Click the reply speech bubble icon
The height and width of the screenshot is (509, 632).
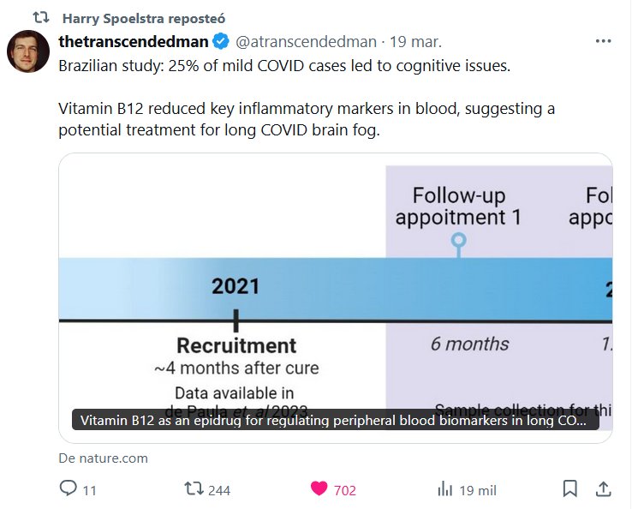point(69,489)
